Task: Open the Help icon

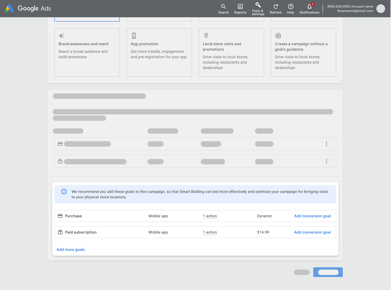Action: [x=290, y=6]
